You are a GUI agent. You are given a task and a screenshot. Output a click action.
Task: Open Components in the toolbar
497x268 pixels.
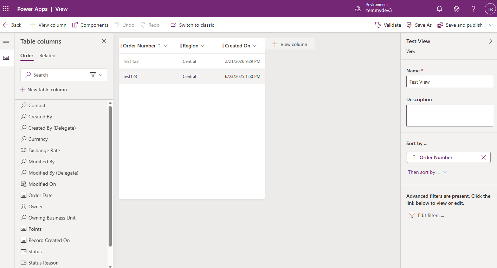(x=90, y=25)
